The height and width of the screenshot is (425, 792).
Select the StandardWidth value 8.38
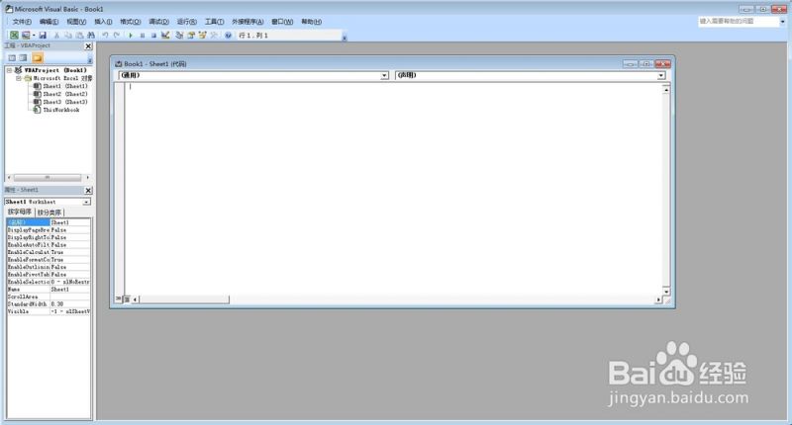69,304
